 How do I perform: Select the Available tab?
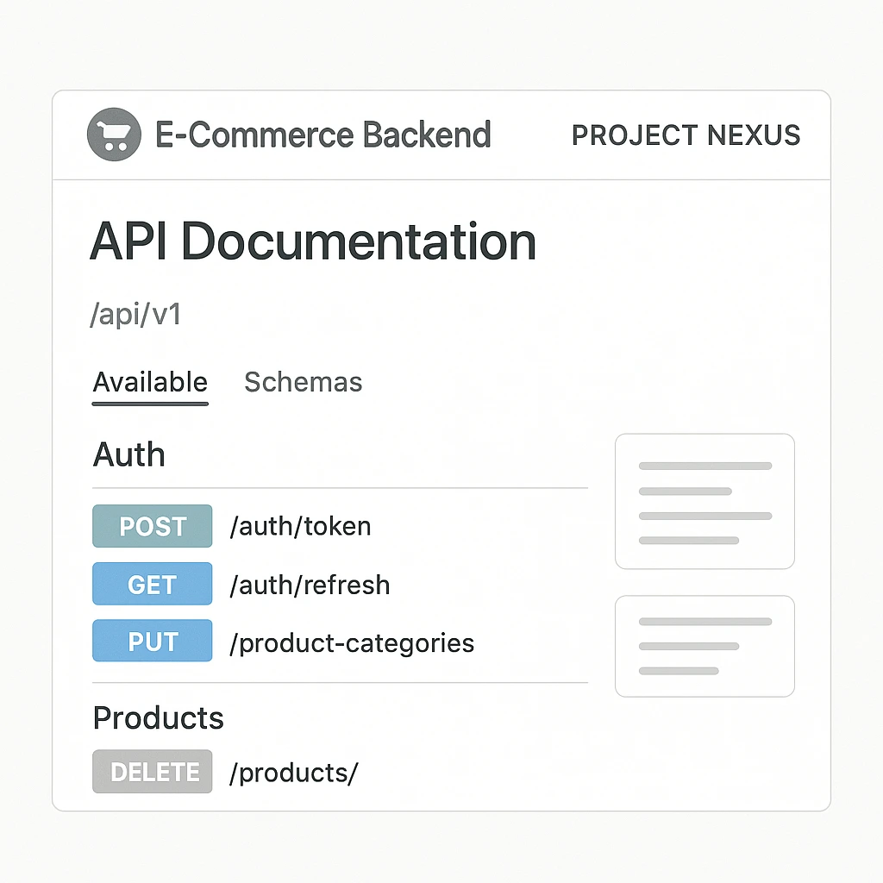[x=149, y=382]
